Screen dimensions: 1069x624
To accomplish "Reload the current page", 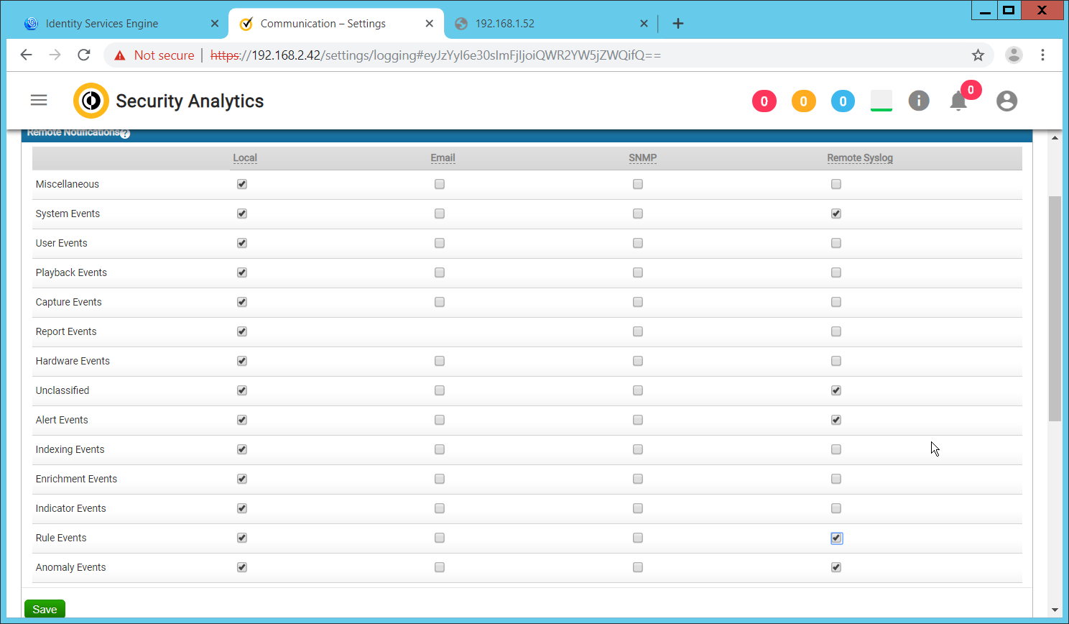I will pos(84,55).
